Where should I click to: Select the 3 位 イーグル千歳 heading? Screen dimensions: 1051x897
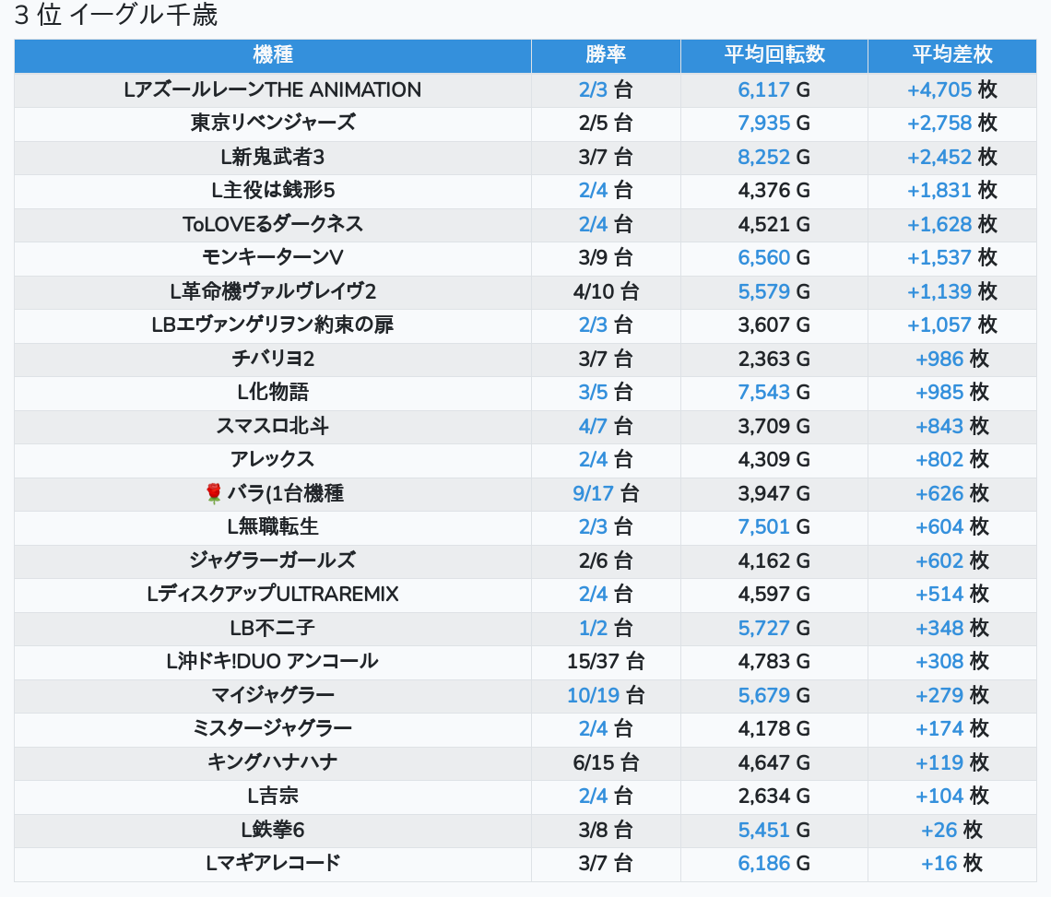pos(116,17)
